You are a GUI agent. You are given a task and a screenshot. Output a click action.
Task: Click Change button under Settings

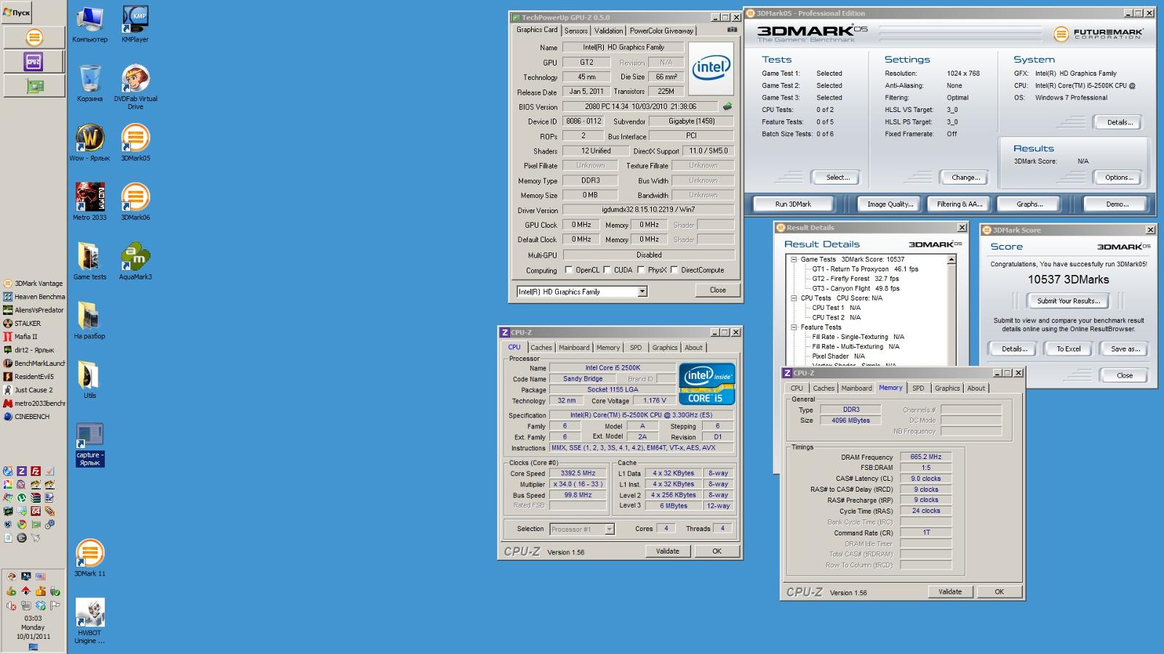pos(965,178)
